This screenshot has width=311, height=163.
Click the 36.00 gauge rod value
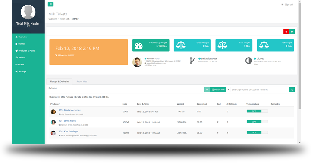[200, 122]
